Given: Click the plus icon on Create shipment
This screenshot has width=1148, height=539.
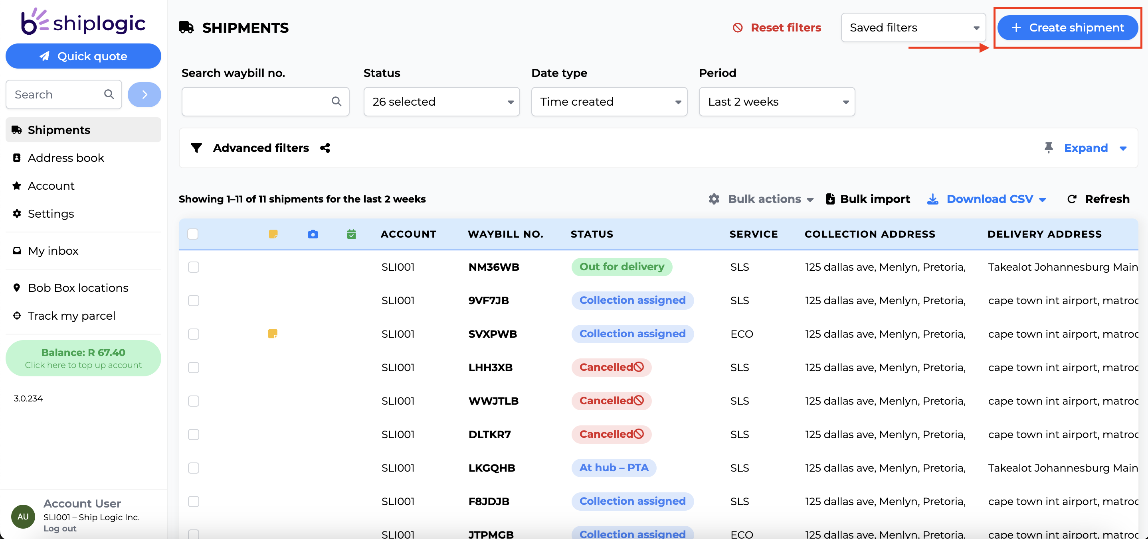Looking at the screenshot, I should 1016,28.
